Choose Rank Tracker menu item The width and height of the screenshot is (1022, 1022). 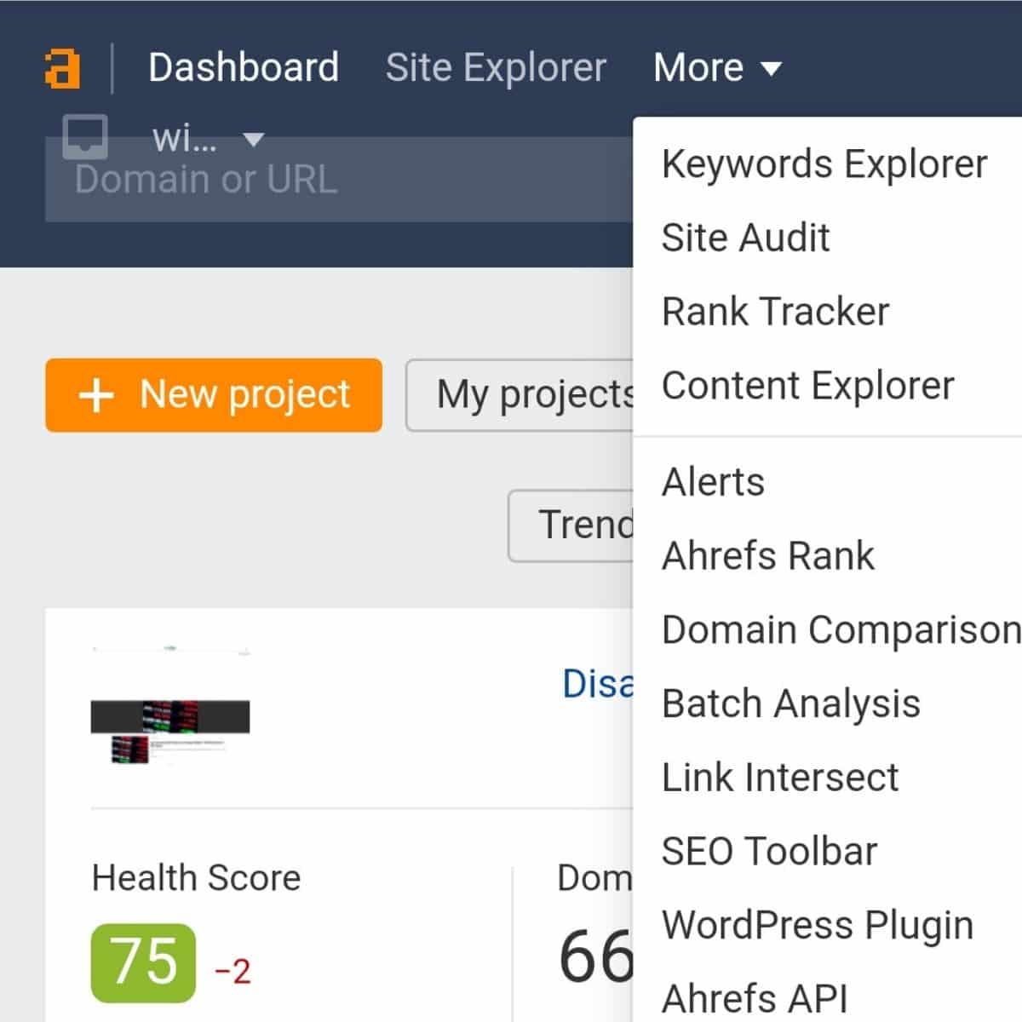pyautogui.click(x=775, y=312)
